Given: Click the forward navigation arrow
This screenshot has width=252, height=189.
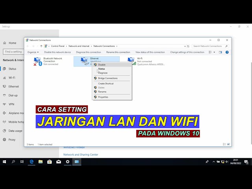Looking at the screenshot, I should pos(33,46).
